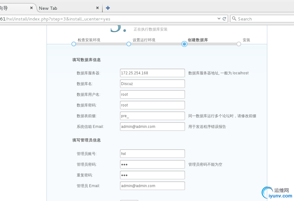Edit the 数据表前缀 field with pre_
The width and height of the screenshot is (294, 201).
click(x=153, y=116)
